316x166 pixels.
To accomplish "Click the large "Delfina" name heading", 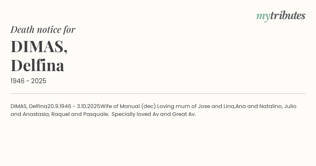I will (x=37, y=65).
